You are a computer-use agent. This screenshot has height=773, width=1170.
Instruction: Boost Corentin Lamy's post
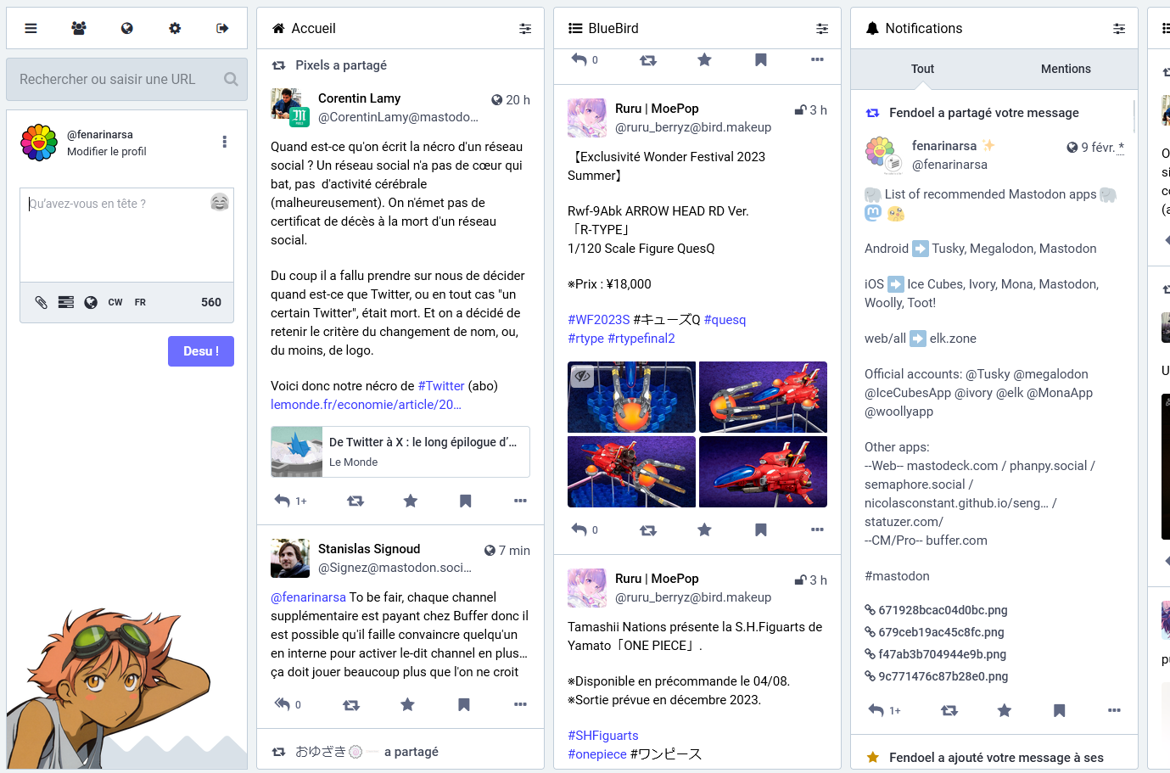[x=355, y=501]
